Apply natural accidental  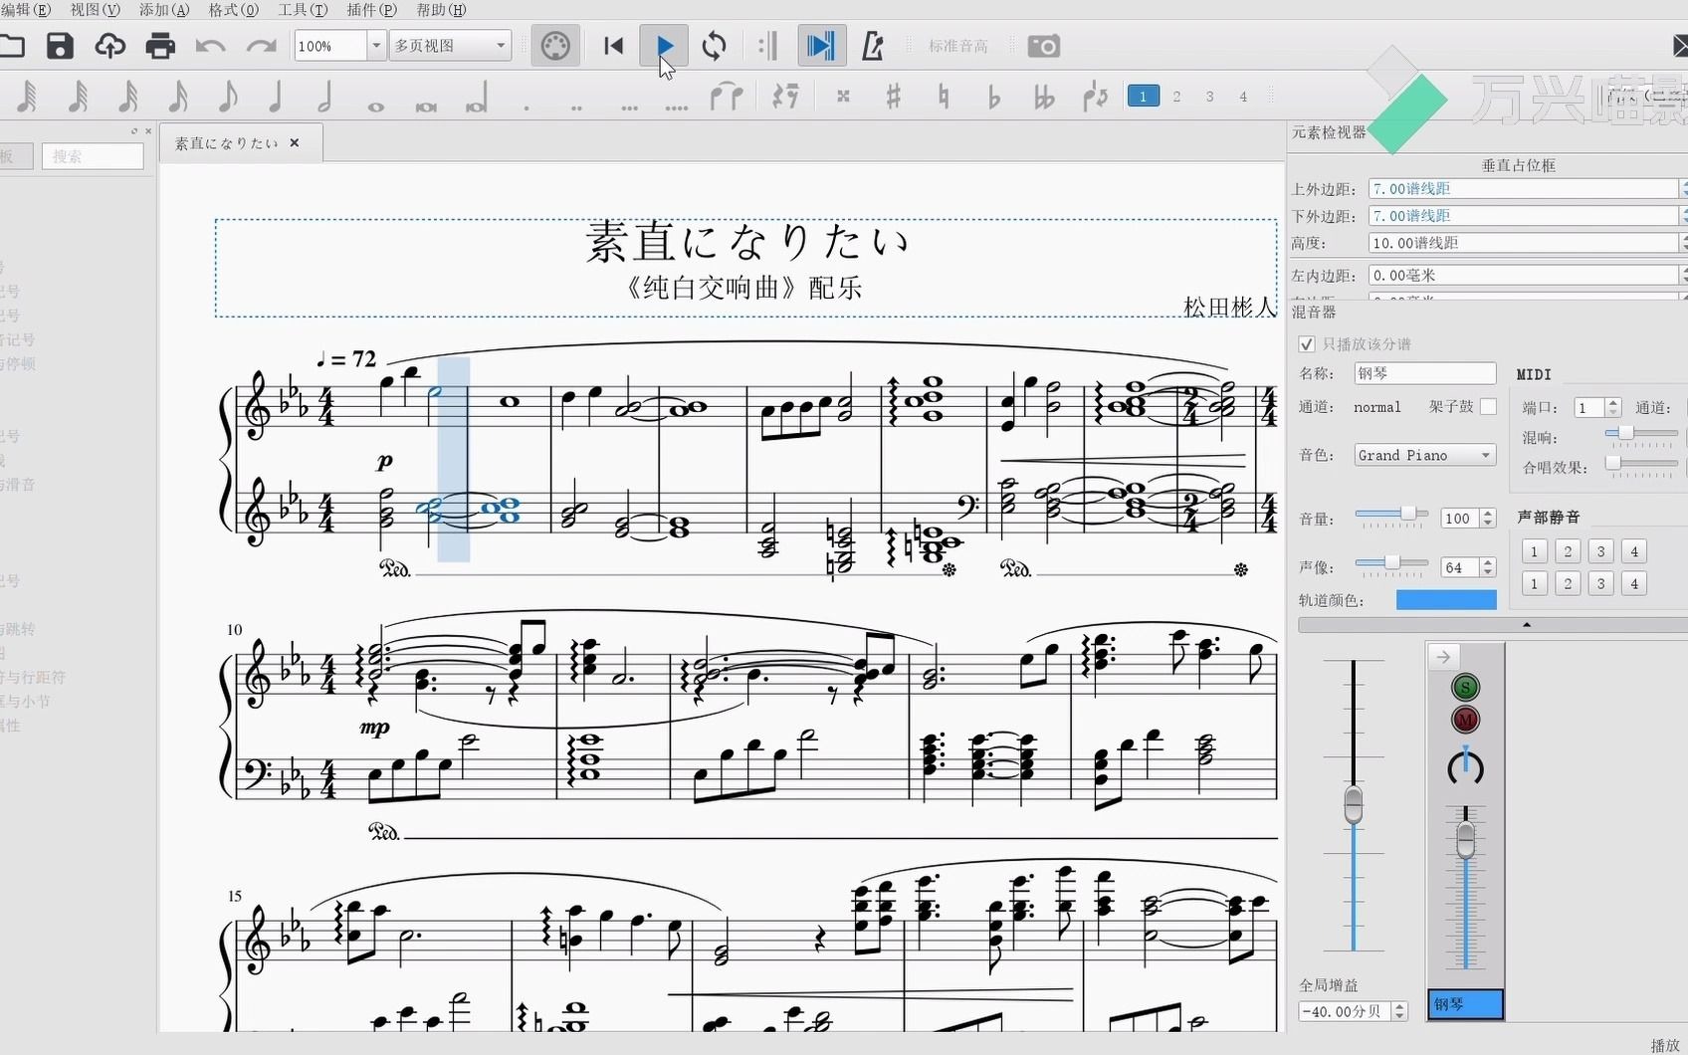944,97
